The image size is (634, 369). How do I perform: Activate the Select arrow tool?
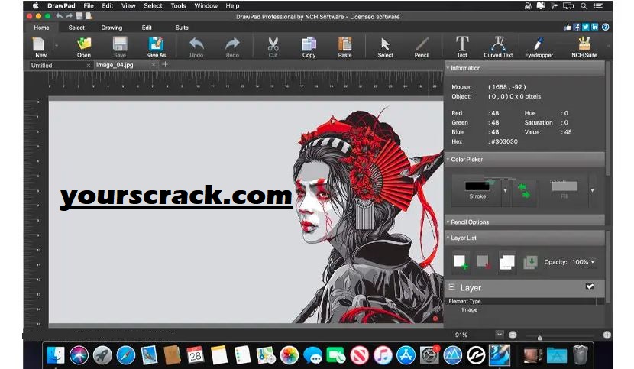385,47
